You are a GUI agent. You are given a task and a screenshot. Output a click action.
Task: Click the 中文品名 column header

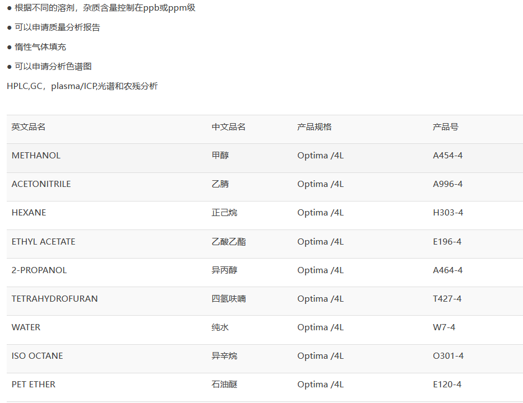pos(229,127)
